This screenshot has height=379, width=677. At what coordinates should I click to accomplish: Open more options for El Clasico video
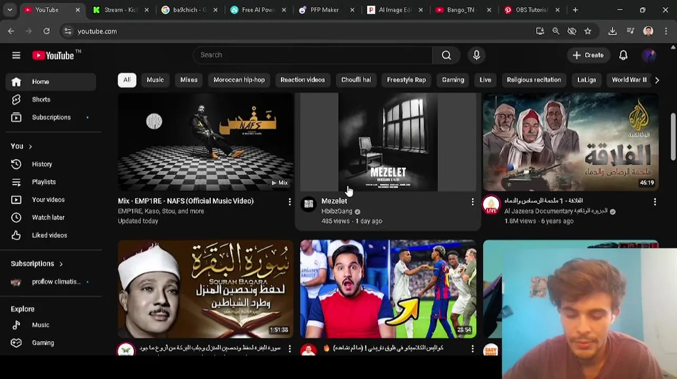(472, 348)
